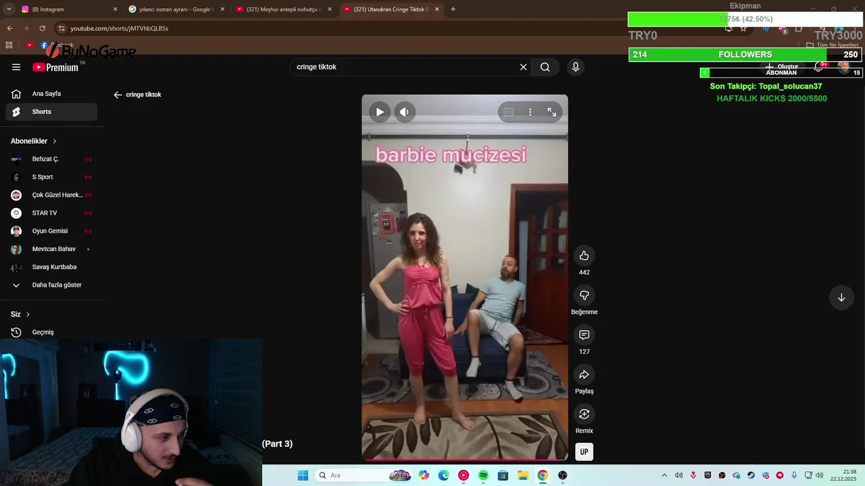Open STAR TV subscription channel
The width and height of the screenshot is (865, 486).
pyautogui.click(x=51, y=213)
